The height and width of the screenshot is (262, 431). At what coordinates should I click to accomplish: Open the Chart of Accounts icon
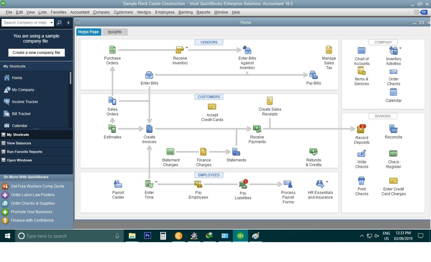pos(362,51)
